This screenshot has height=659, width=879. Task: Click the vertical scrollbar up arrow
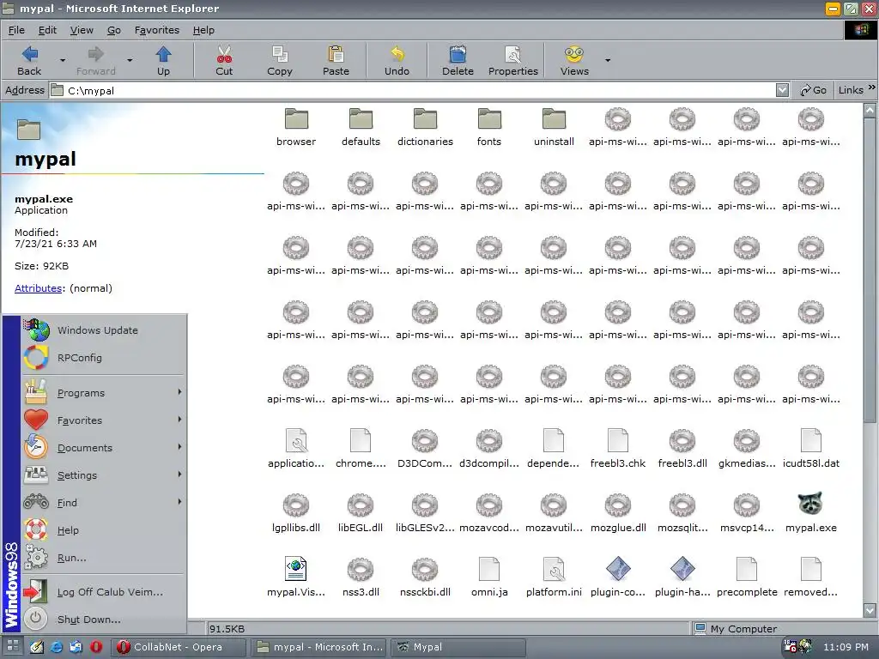870,111
